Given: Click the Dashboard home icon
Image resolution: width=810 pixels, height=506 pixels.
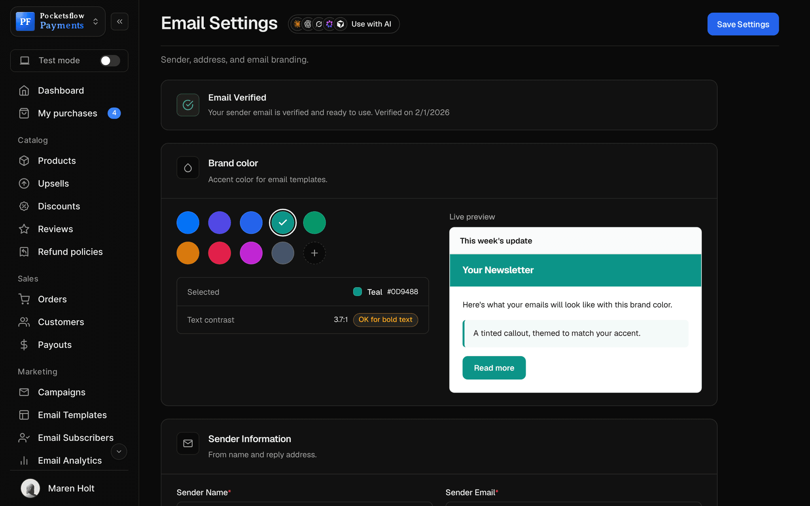Looking at the screenshot, I should [24, 91].
